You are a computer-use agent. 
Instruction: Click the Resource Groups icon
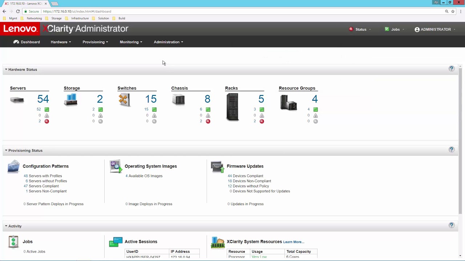288,102
